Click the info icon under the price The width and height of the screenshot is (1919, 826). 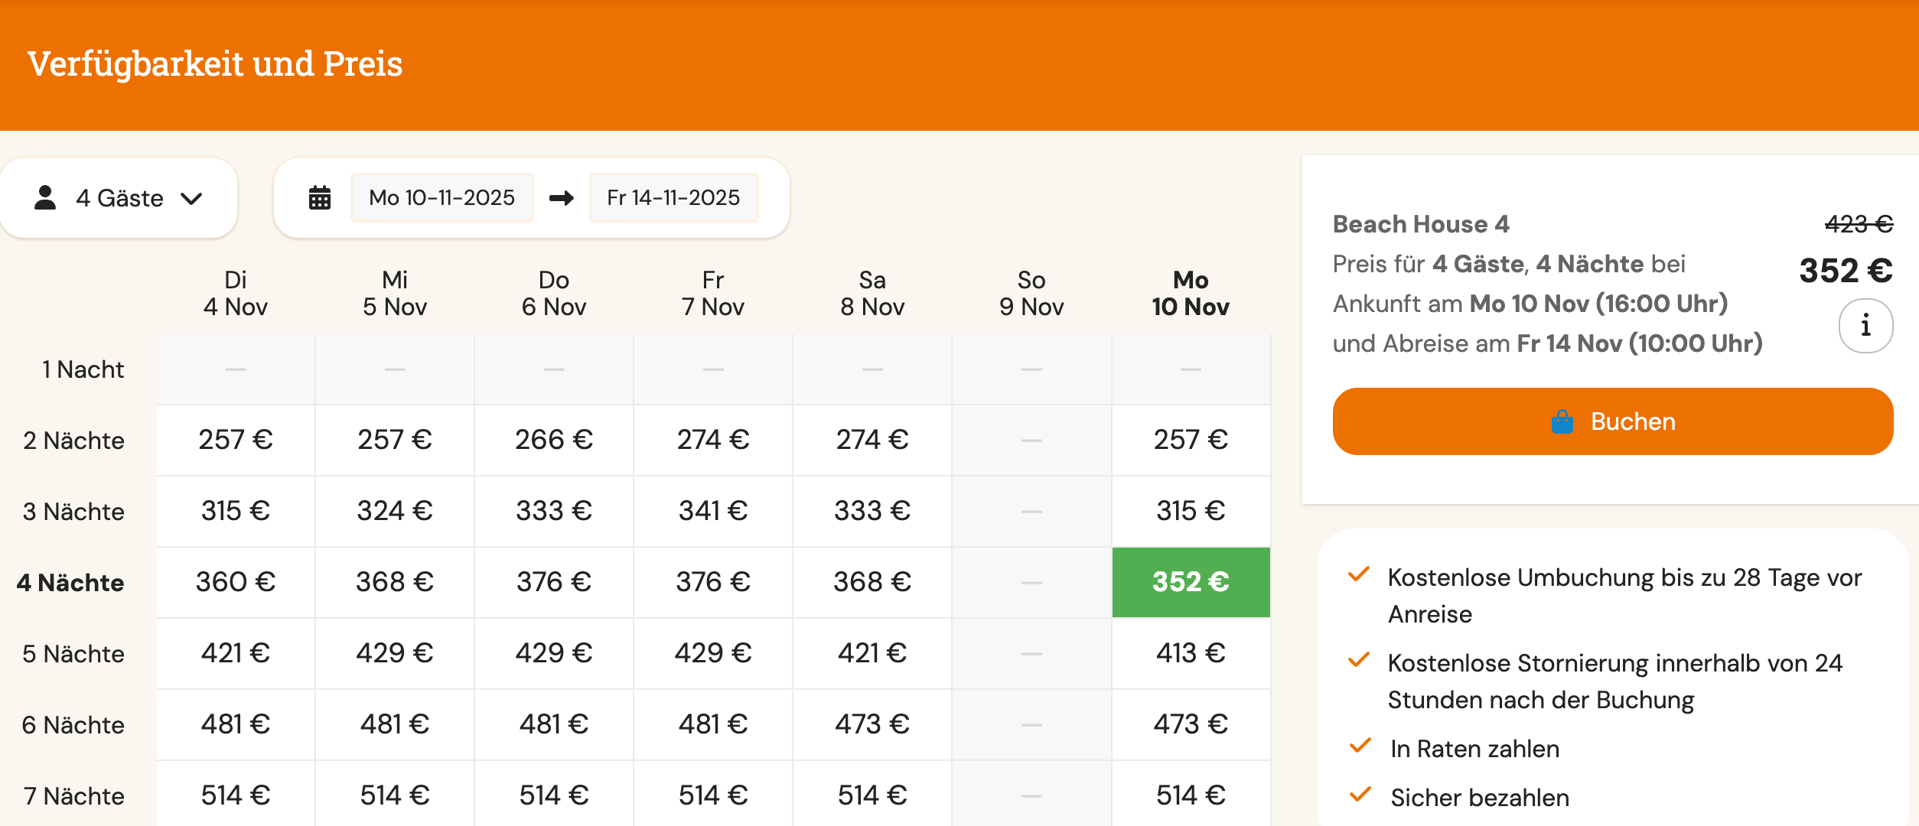(1865, 326)
